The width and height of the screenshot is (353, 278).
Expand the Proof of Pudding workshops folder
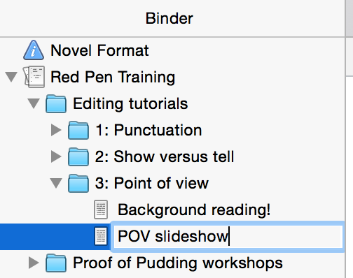34,263
